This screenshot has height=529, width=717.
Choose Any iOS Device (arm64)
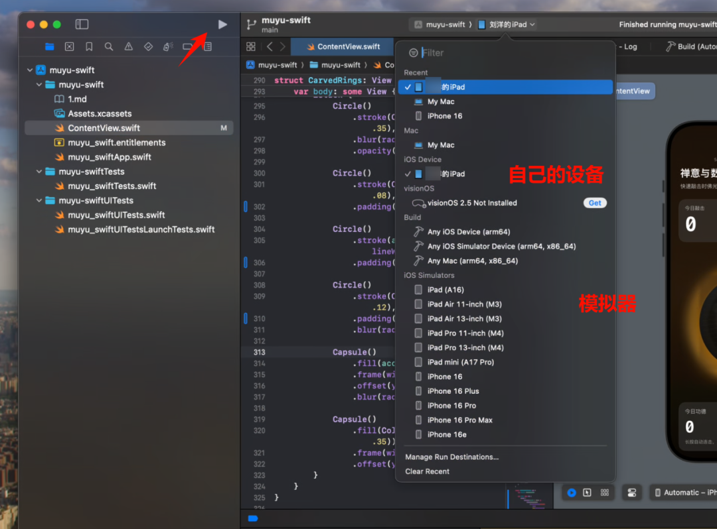point(505,232)
